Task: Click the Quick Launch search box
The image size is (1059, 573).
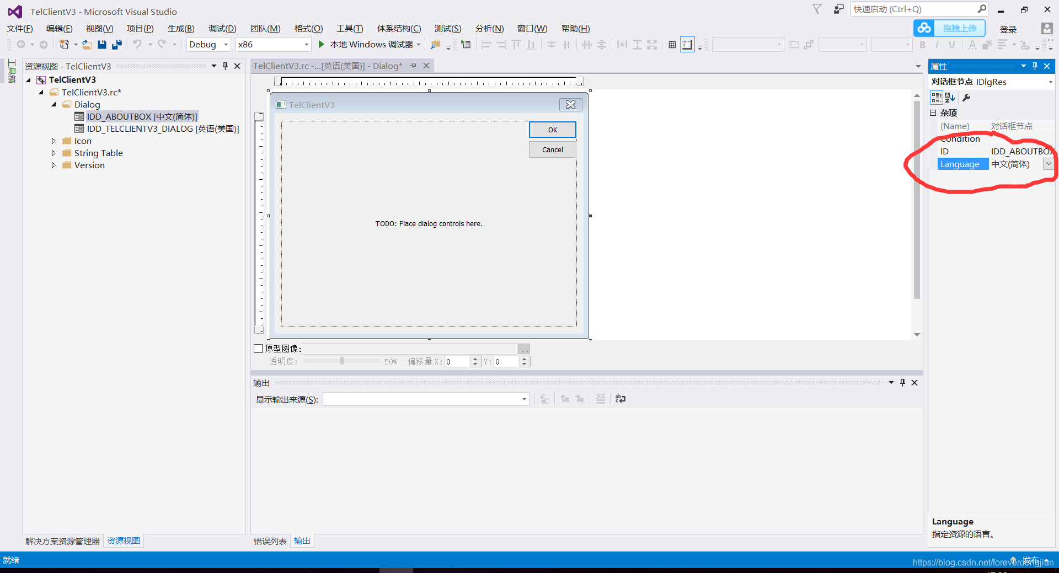Action: 914,9
